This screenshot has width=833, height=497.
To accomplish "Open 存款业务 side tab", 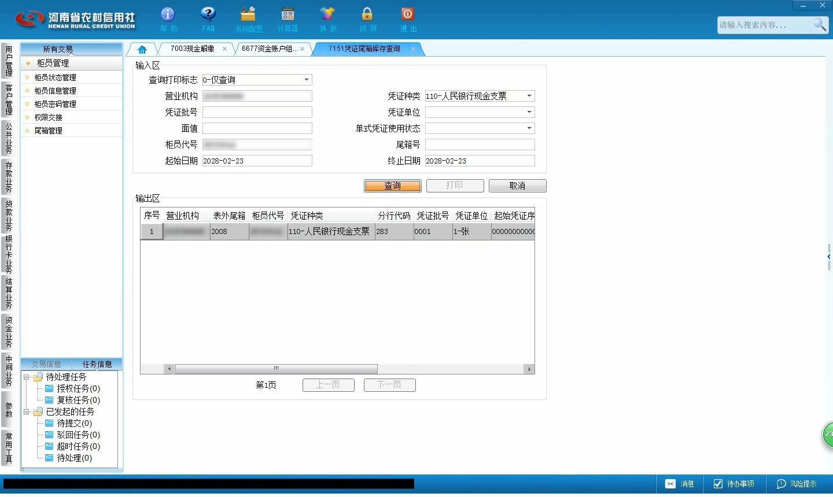I will [x=8, y=177].
